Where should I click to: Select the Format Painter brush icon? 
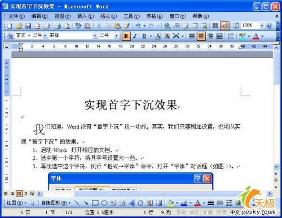tap(127, 25)
